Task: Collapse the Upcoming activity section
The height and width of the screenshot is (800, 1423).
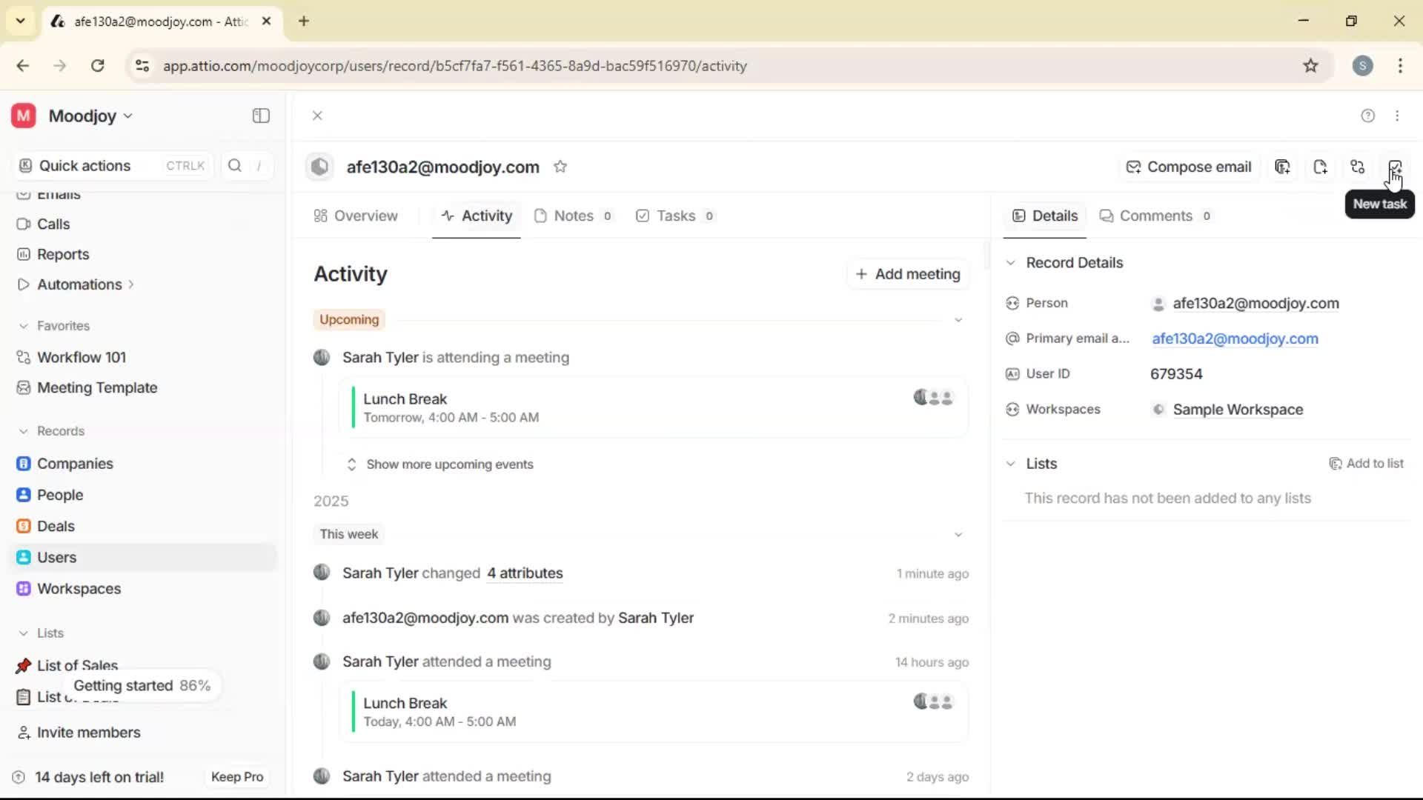Action: tap(958, 319)
